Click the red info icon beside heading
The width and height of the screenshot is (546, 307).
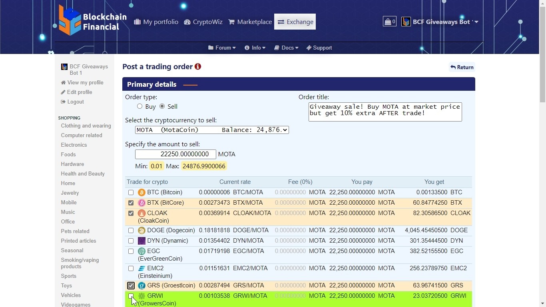coord(198,67)
